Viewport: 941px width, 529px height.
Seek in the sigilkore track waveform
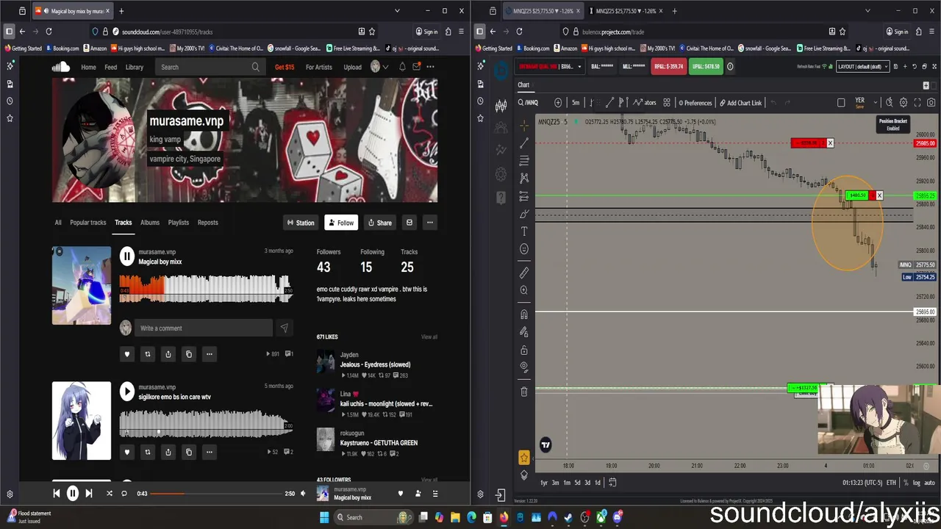(206, 424)
